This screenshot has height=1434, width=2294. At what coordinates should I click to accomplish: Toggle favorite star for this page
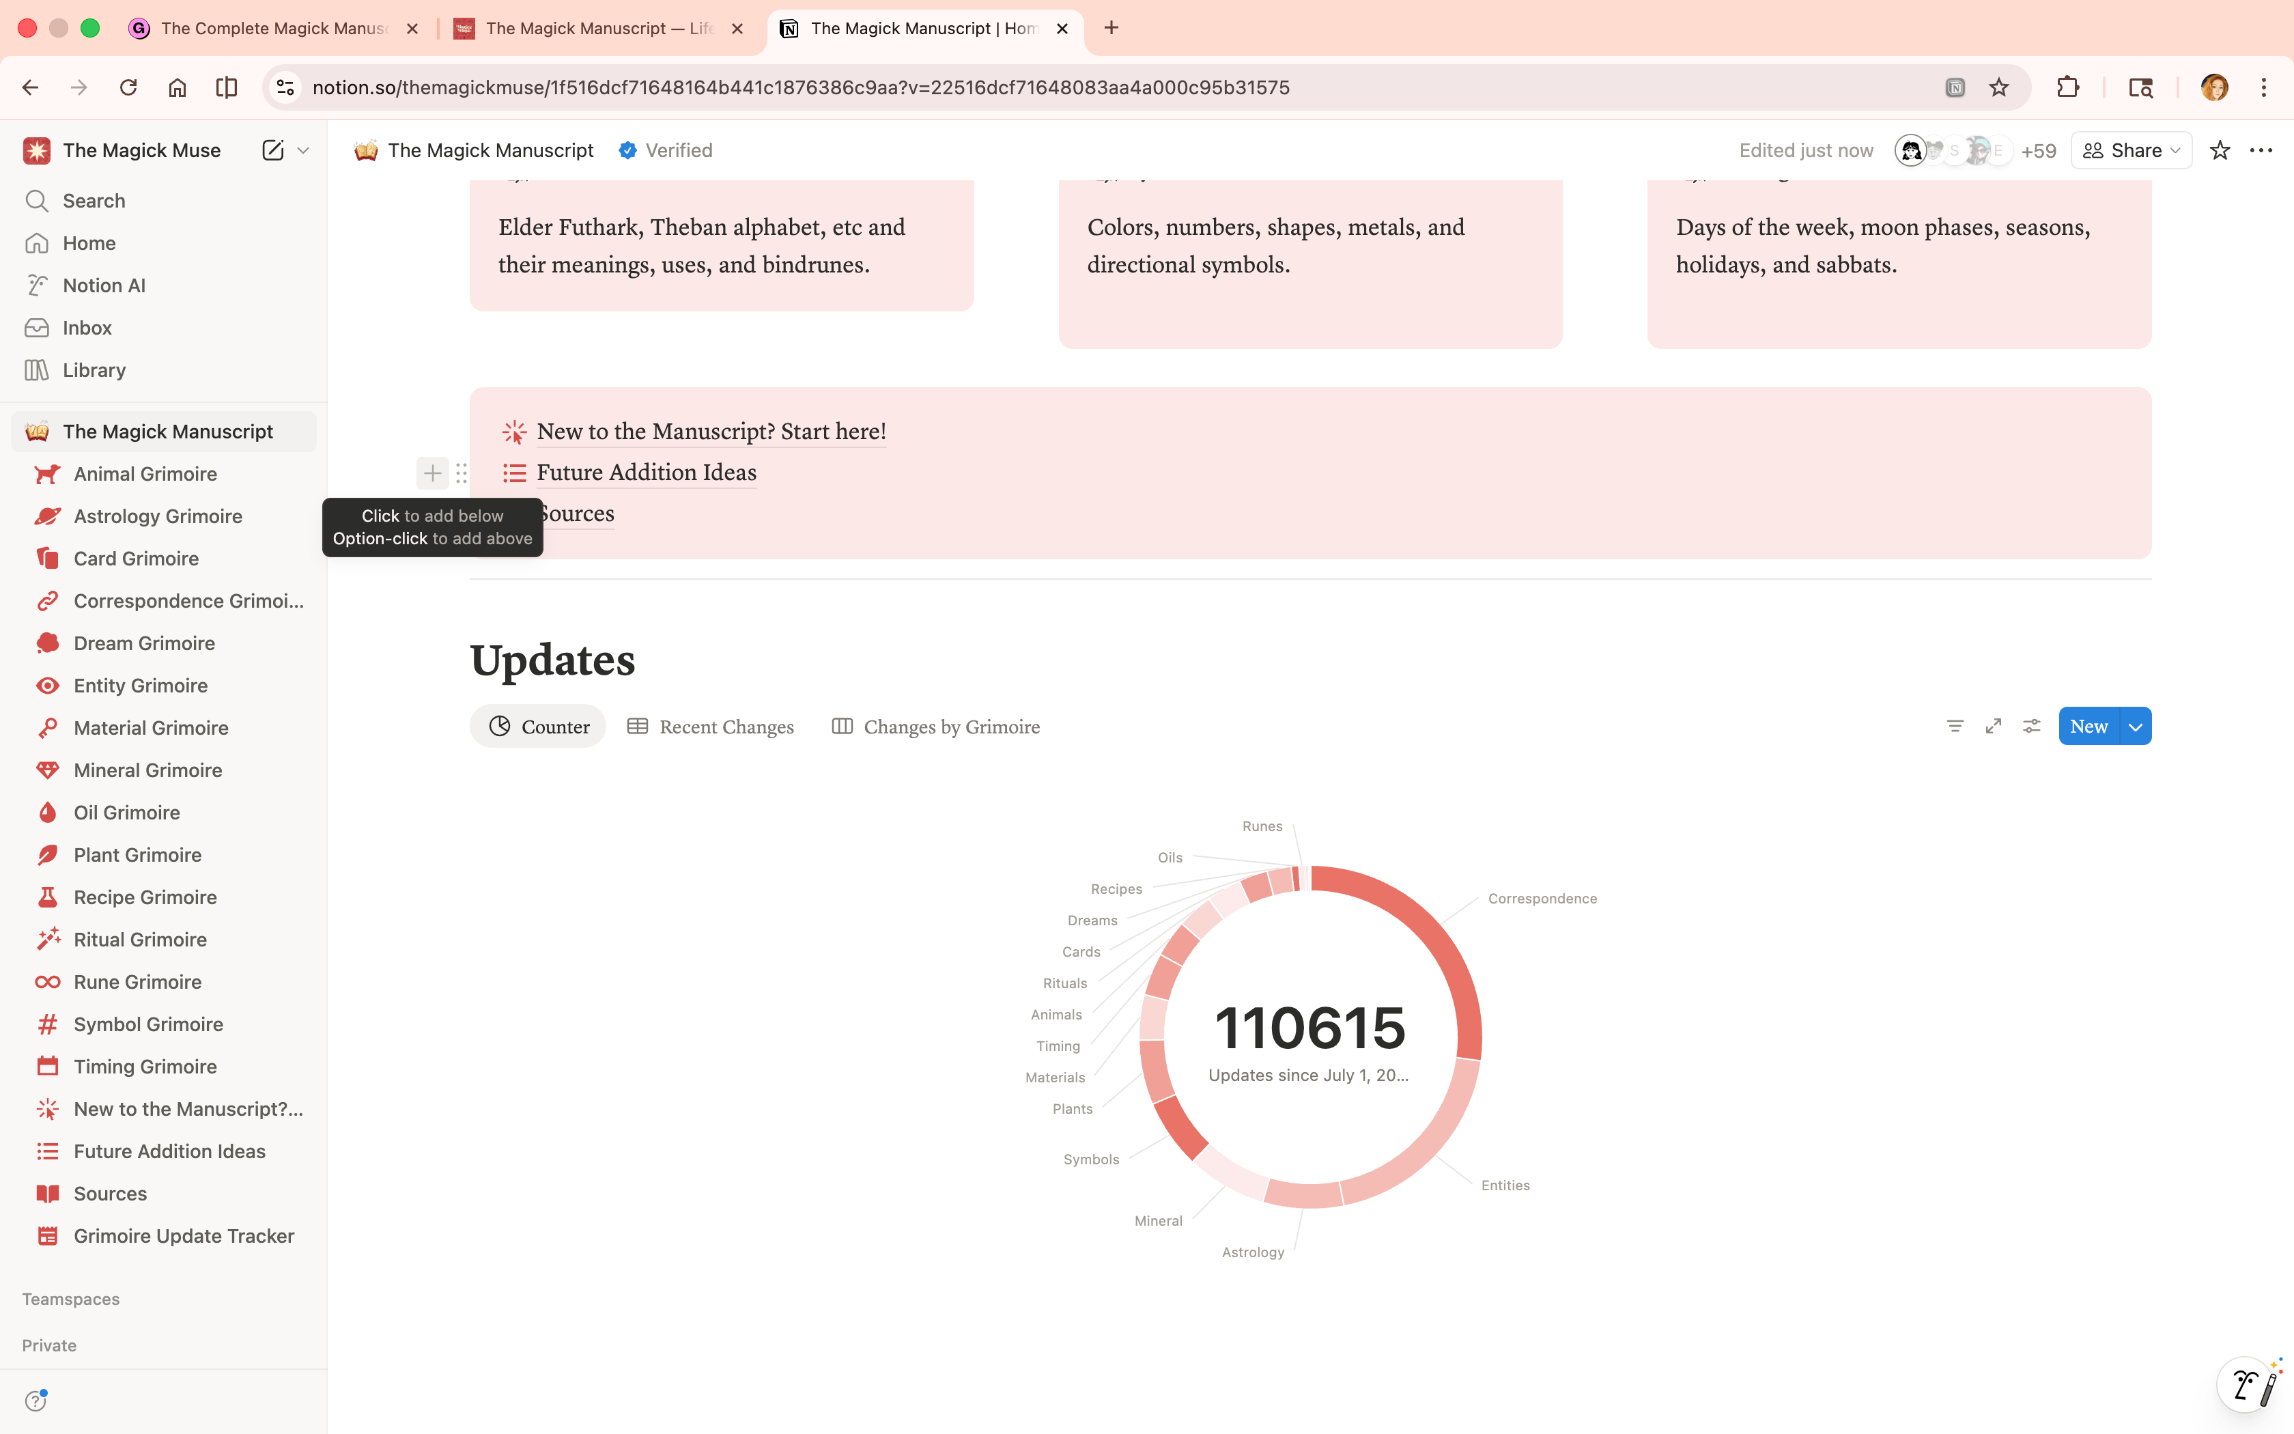click(2220, 150)
